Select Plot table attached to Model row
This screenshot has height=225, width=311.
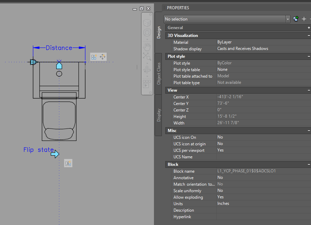[x=241, y=76]
